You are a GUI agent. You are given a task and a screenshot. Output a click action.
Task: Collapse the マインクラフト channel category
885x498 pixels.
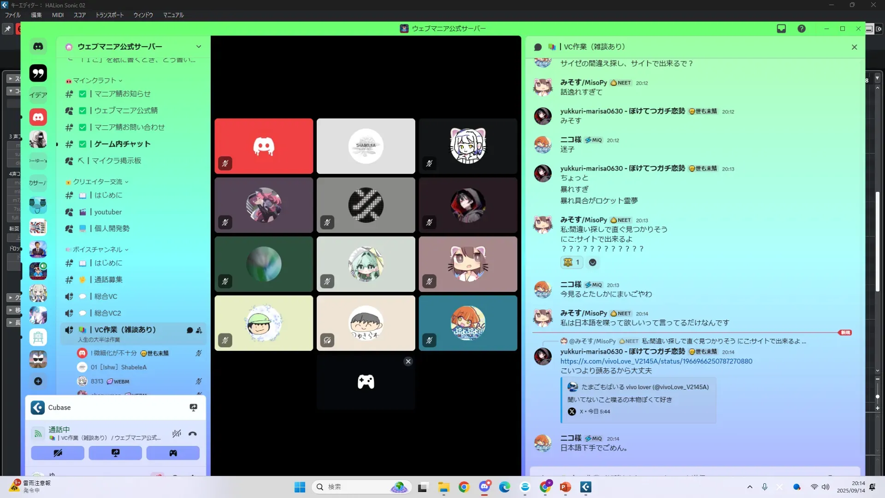(x=94, y=81)
